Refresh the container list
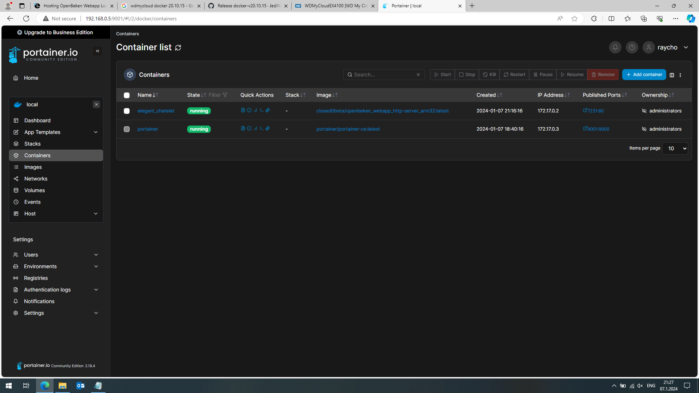The width and height of the screenshot is (699, 393). tap(178, 48)
